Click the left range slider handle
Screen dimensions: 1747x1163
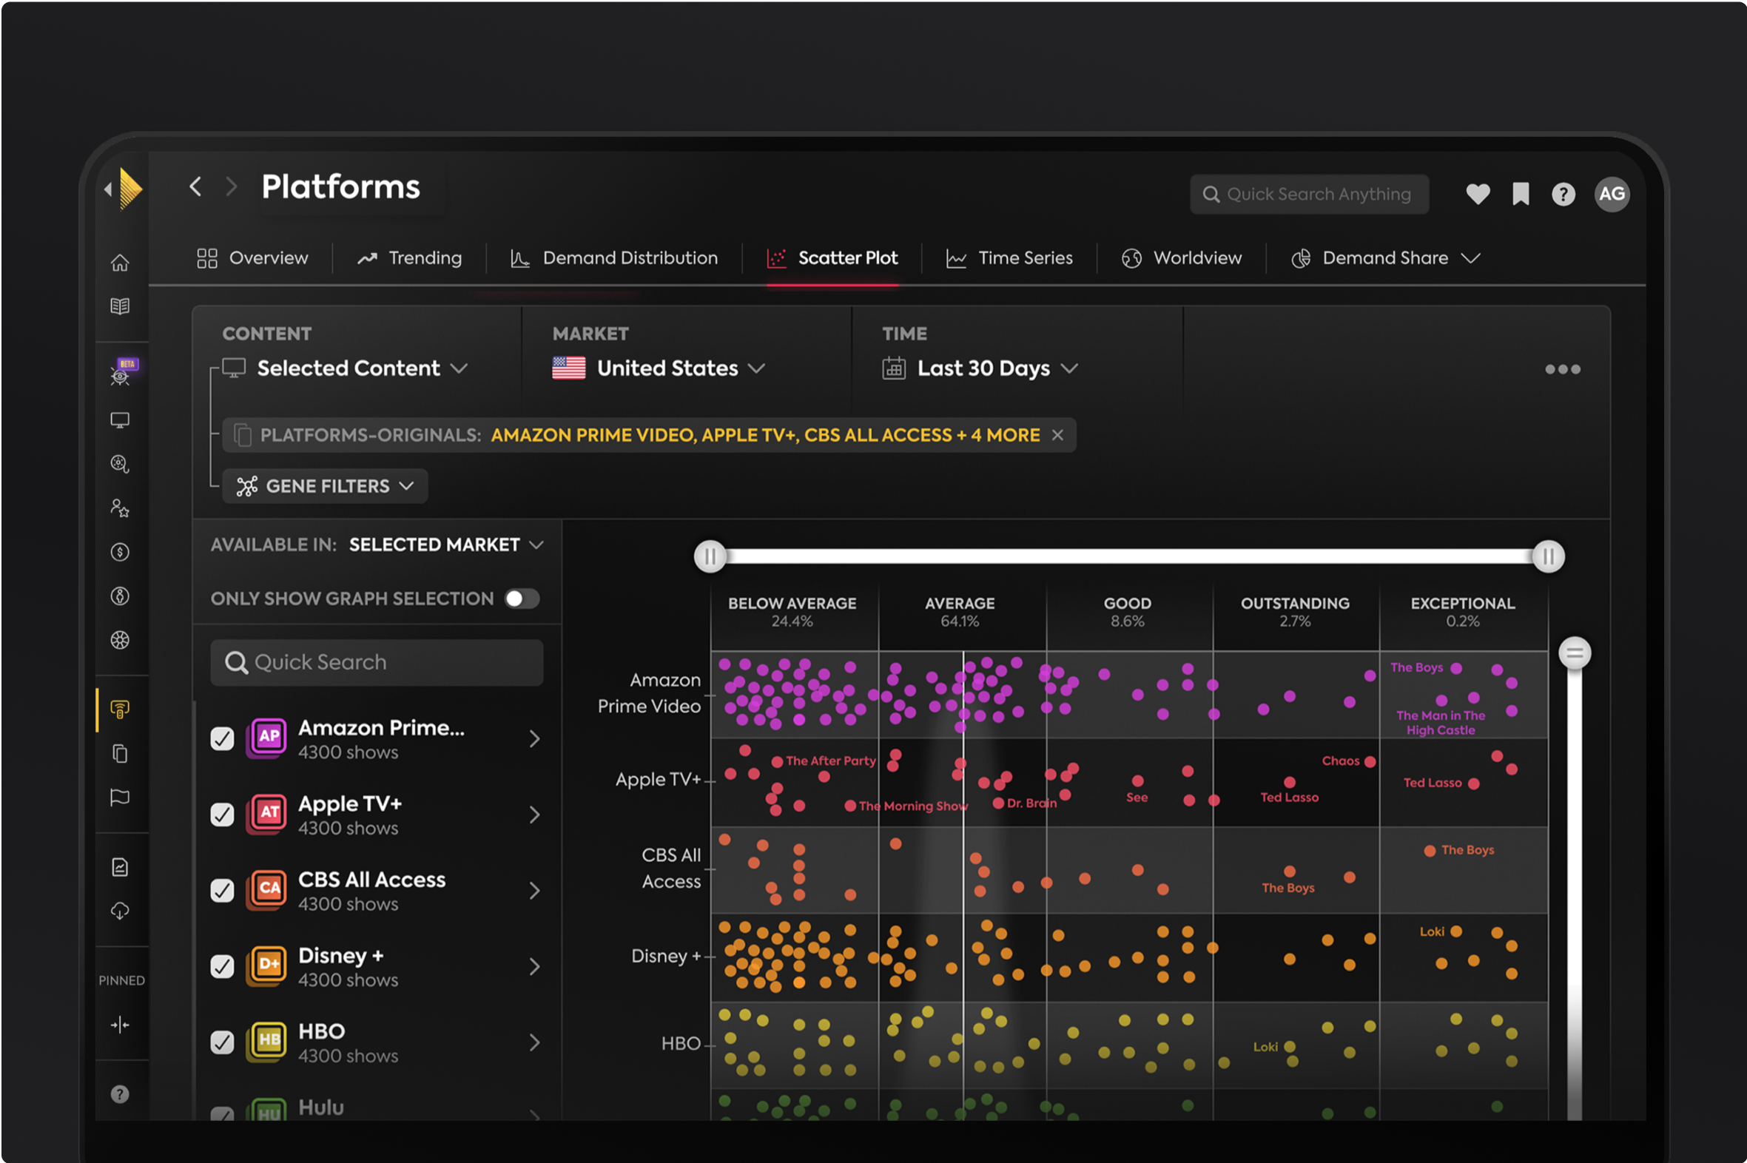[x=710, y=556]
